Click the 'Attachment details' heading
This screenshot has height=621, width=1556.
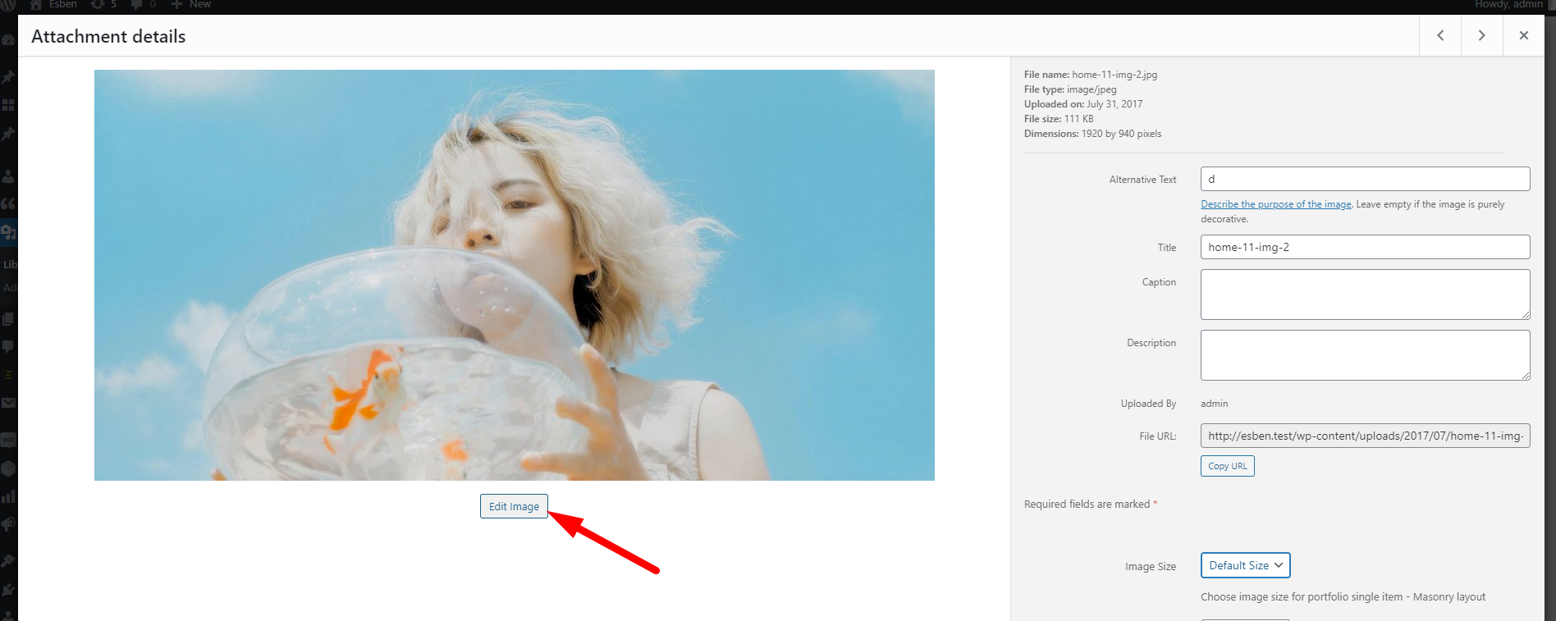point(108,36)
